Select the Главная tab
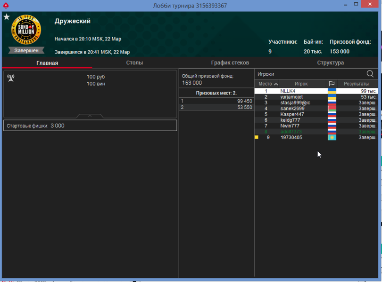 (47, 63)
